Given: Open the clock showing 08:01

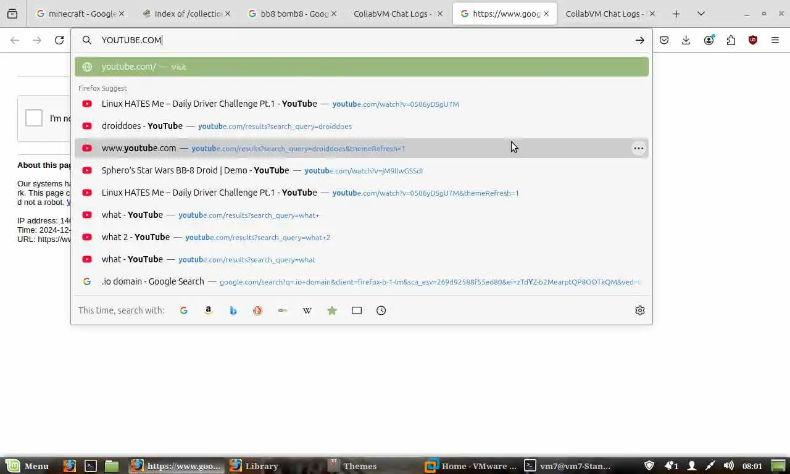Looking at the screenshot, I should coord(752,466).
